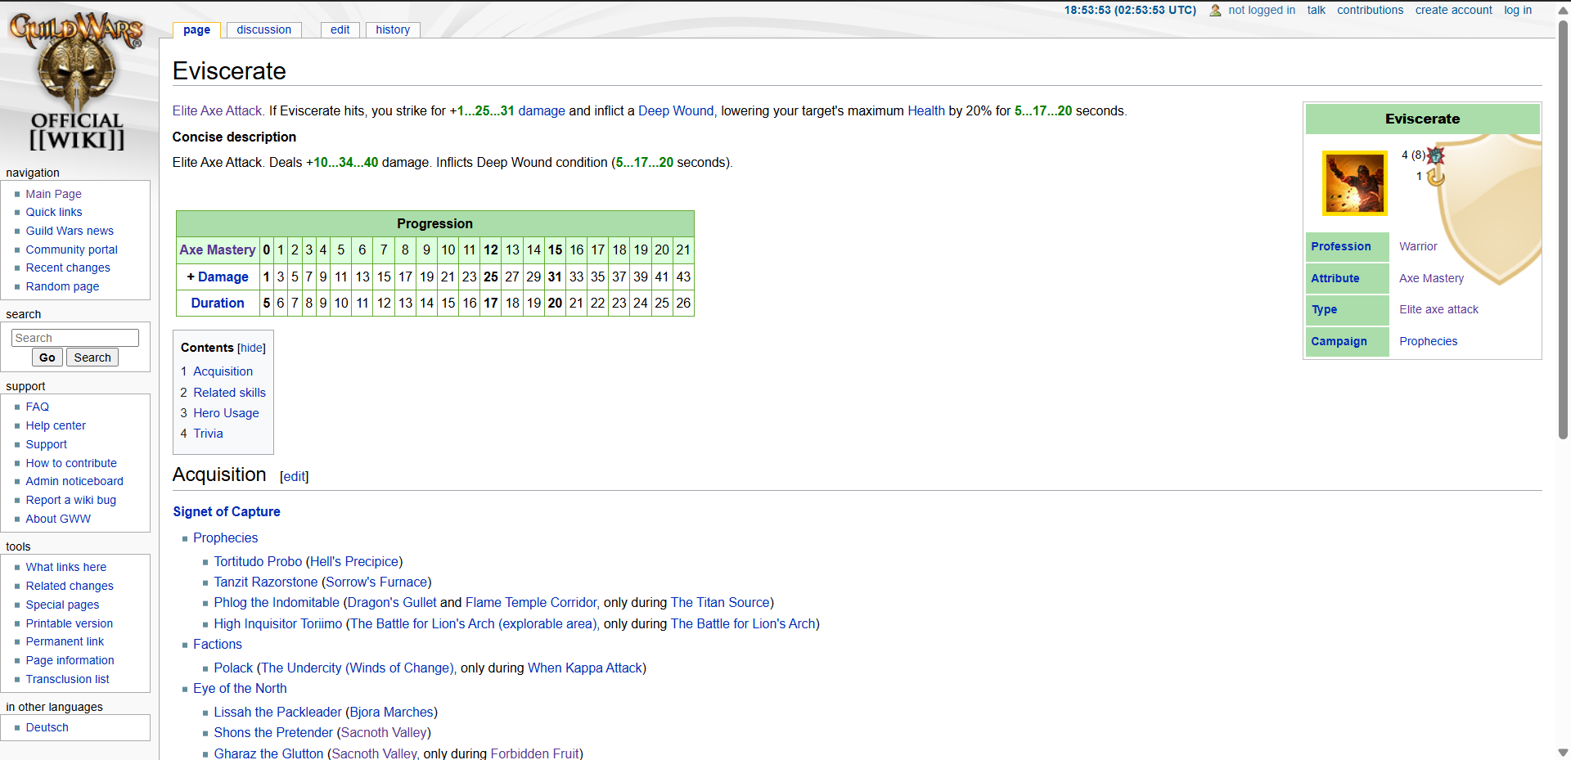The image size is (1571, 760).
Task: Open Lissah the Packleader link
Action: coord(277,712)
